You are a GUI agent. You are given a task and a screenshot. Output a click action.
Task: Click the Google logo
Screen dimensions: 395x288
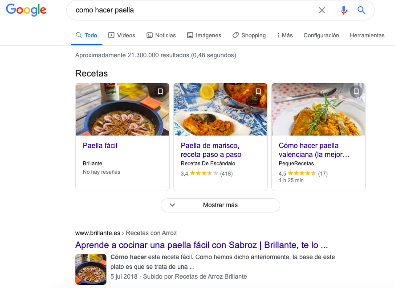(x=26, y=10)
